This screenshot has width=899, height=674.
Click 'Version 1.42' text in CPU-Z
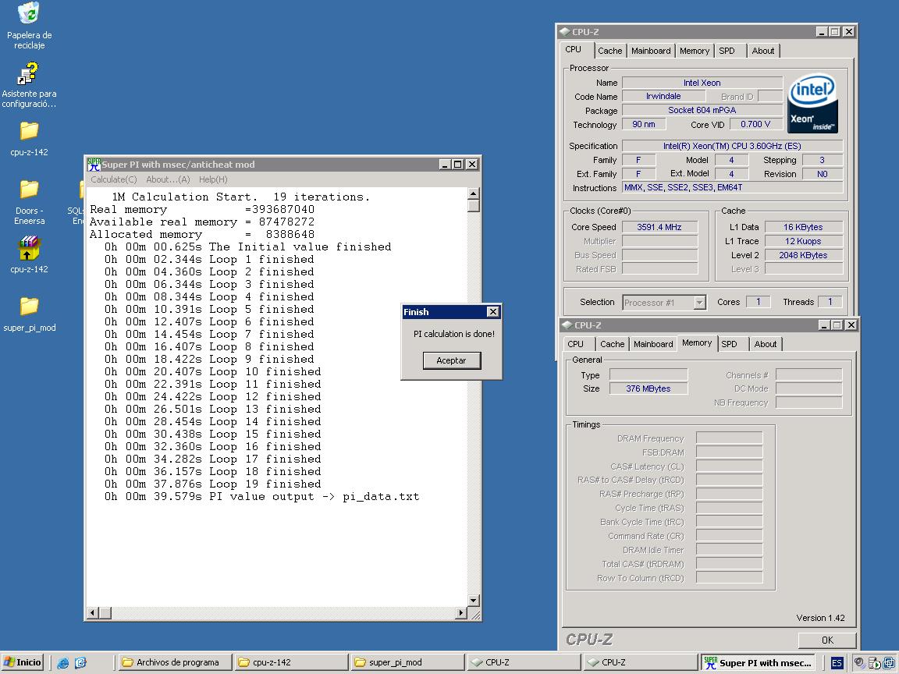click(x=820, y=618)
